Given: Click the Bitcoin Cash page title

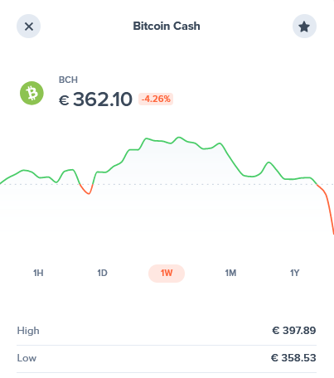Looking at the screenshot, I should 167,26.
